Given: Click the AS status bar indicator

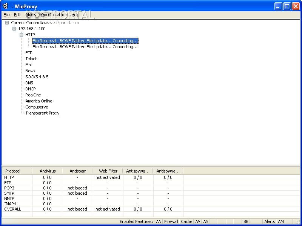Looking at the screenshot, I should (x=206, y=221).
